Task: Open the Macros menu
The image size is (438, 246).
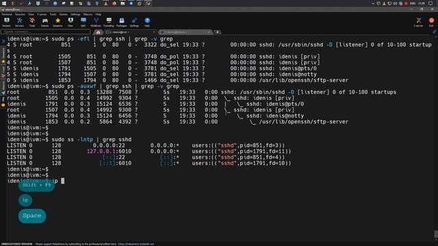Action: pos(88,14)
